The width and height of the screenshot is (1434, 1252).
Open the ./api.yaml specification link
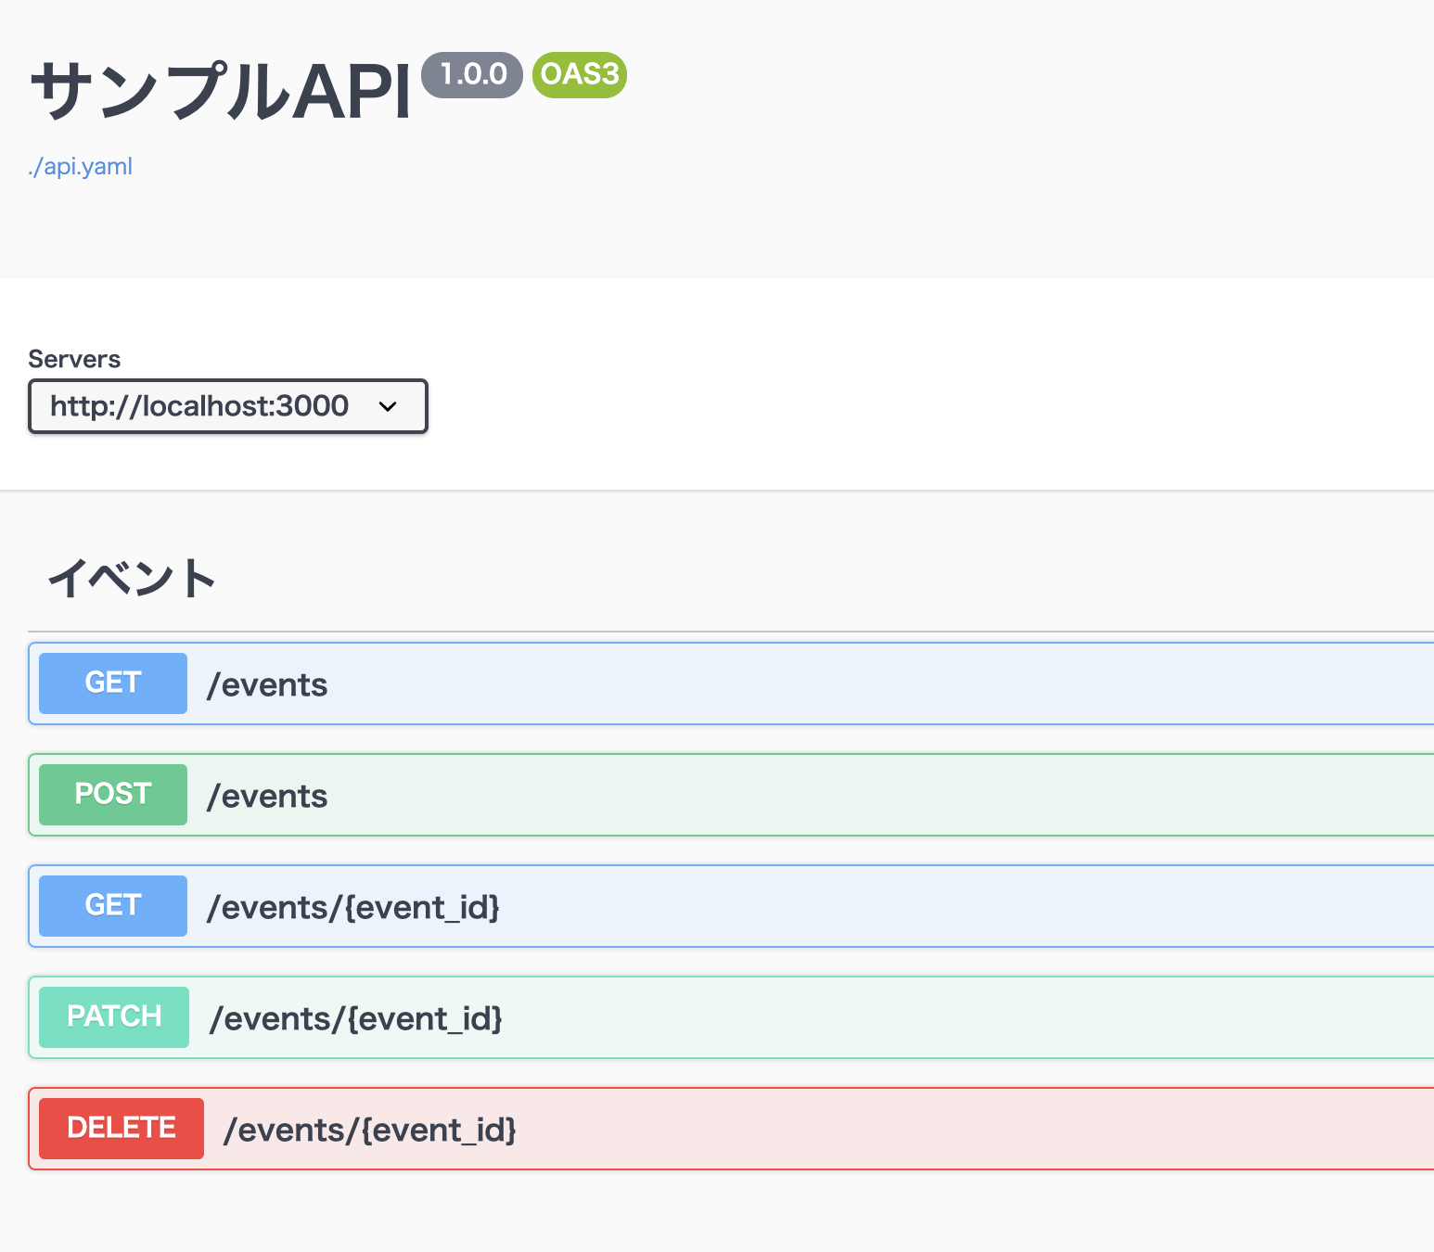(x=81, y=167)
